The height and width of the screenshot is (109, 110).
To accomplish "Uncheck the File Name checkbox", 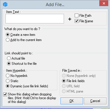I will (76, 21).
